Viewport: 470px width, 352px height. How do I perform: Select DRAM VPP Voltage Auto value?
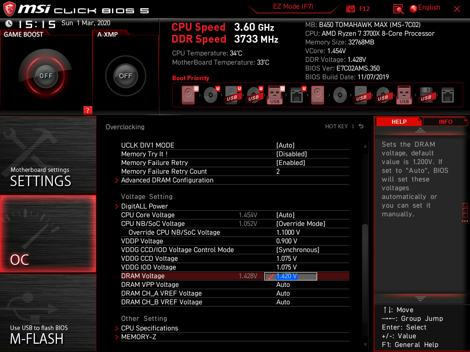pyautogui.click(x=283, y=285)
